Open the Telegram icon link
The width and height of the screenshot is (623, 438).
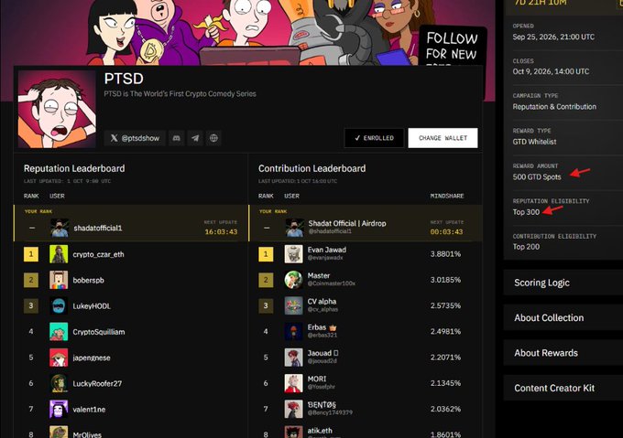[195, 138]
